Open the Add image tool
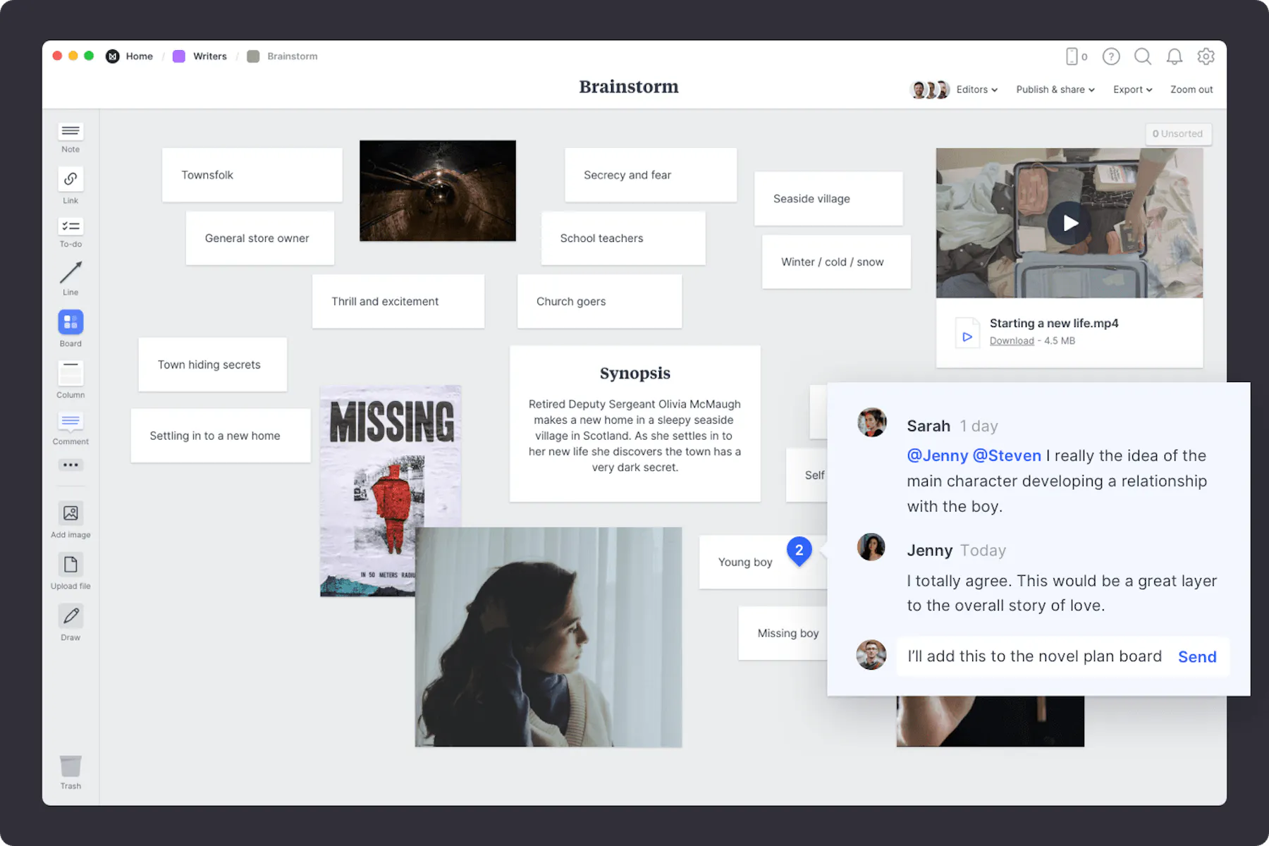Viewport: 1269px width, 846px height. click(x=70, y=515)
